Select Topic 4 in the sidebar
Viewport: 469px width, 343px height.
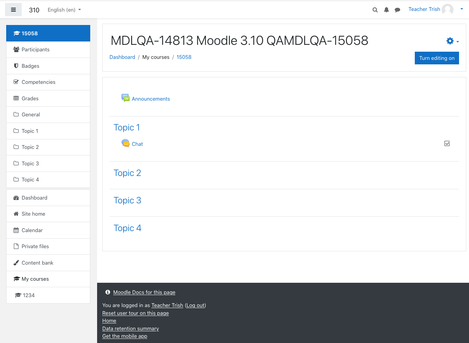[48, 180]
